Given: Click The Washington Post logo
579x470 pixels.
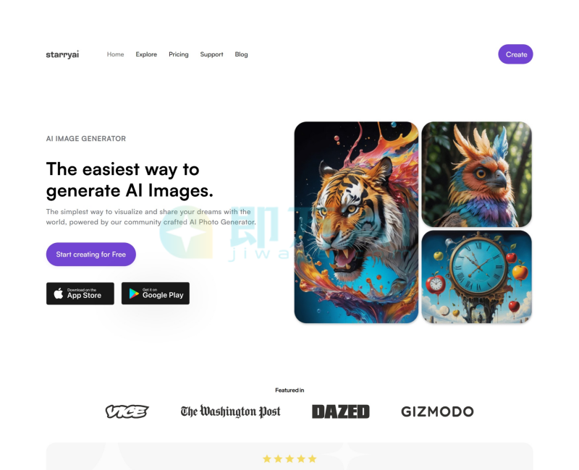Looking at the screenshot, I should coord(230,411).
